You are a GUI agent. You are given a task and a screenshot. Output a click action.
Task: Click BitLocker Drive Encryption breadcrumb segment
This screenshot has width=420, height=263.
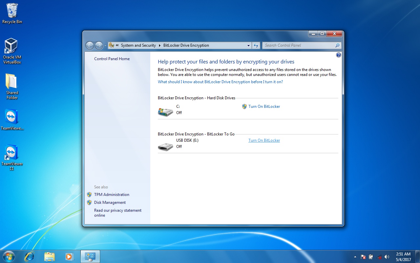[x=186, y=45]
